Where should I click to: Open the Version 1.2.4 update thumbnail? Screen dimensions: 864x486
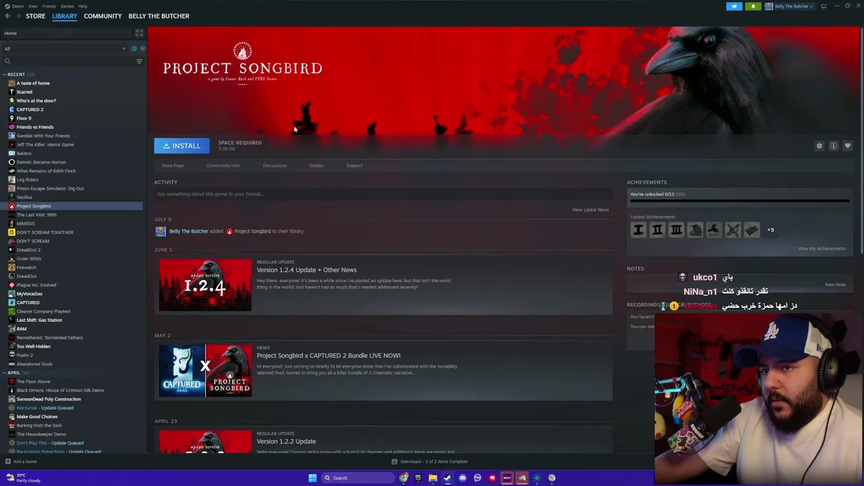coord(205,285)
